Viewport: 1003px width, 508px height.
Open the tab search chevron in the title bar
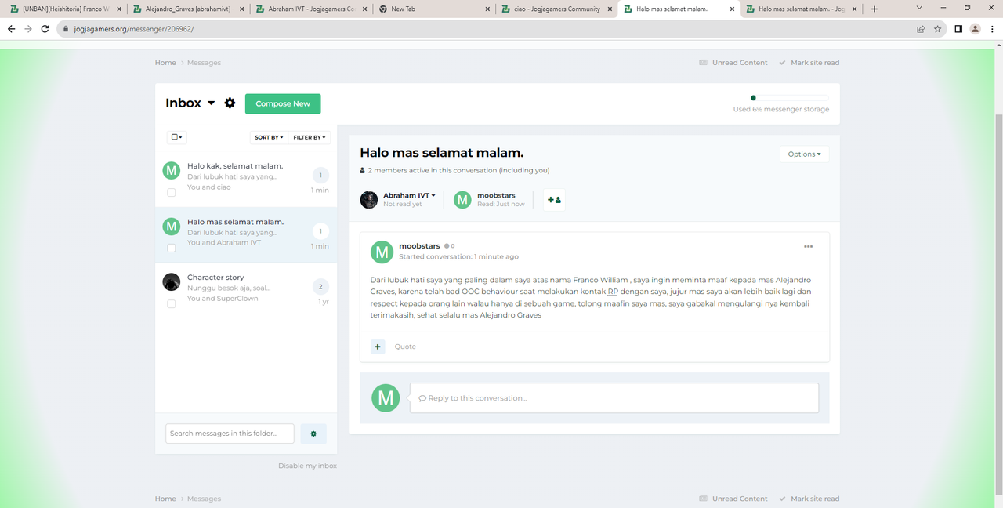click(x=919, y=8)
